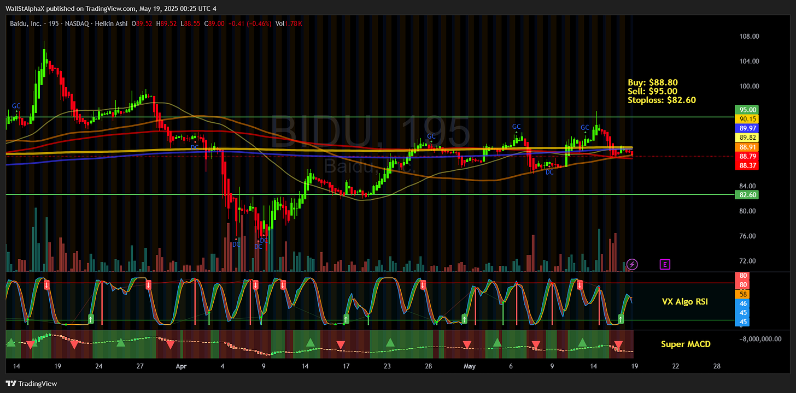Click the 76.00 price axis label
This screenshot has height=393, width=796.
(747, 236)
